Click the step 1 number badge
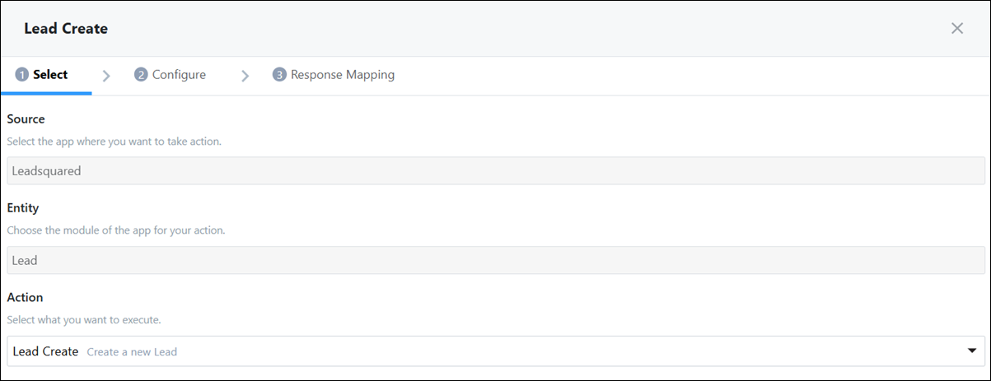This screenshot has width=991, height=381. click(22, 75)
